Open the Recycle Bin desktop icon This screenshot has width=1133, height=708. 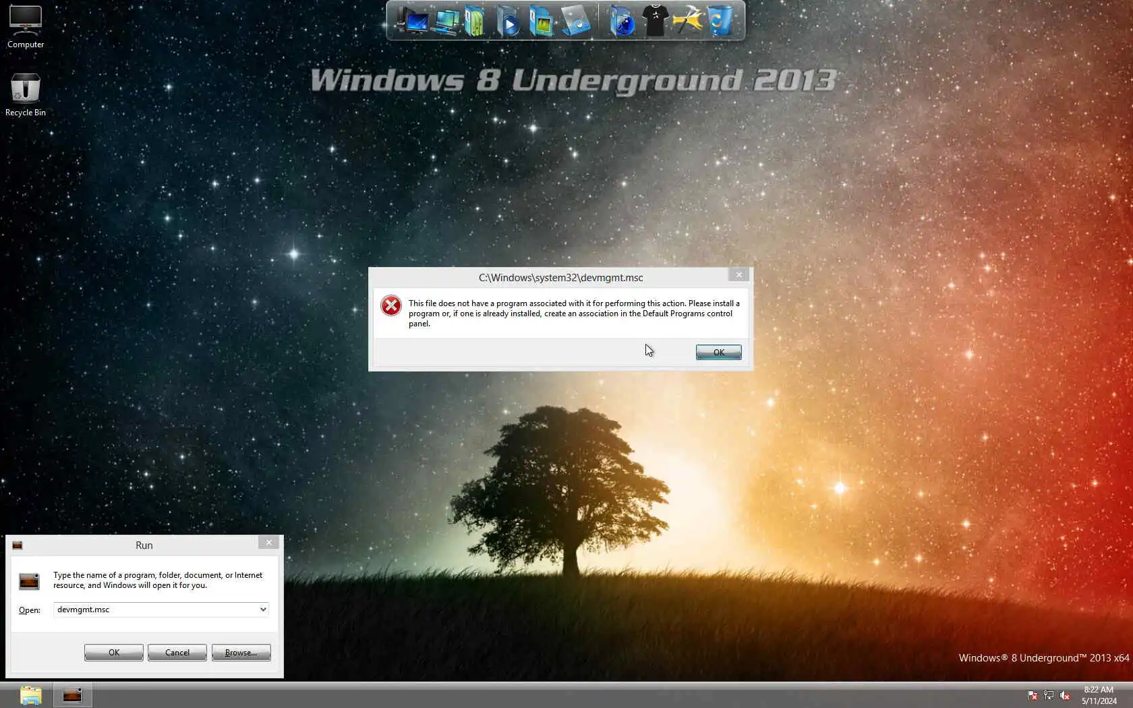[26, 95]
